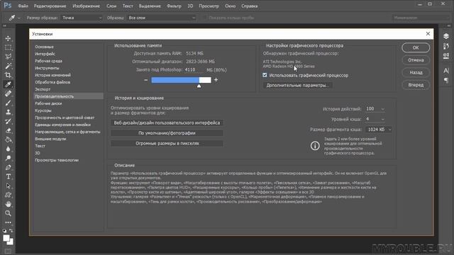Viewport: 454px width, 255px height.
Task: Select the Clone Stamp tool
Action: (8, 112)
